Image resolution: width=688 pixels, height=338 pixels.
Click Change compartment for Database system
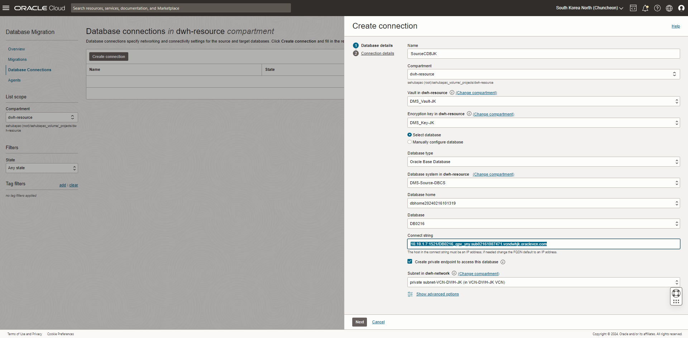[493, 174]
